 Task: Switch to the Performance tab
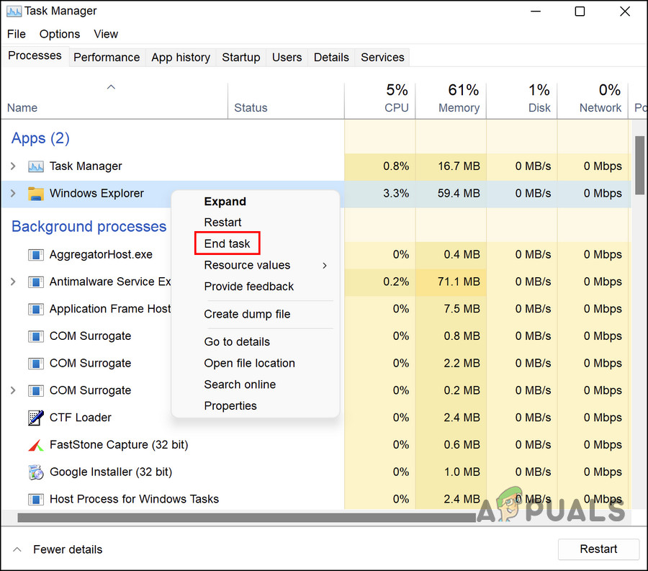pos(107,58)
